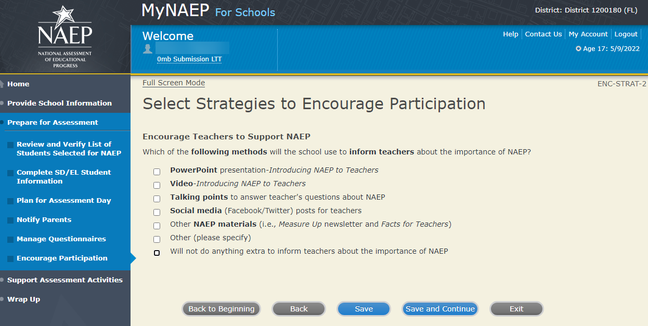This screenshot has height=326, width=648.
Task: Open the 0mb Submission LTT link
Action: point(189,59)
